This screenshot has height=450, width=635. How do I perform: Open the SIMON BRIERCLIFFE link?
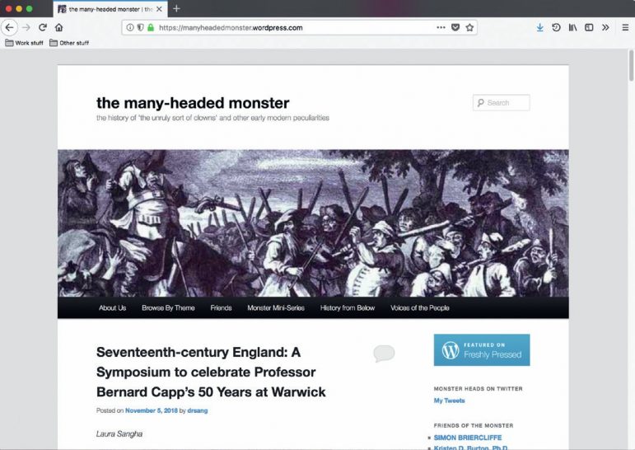[467, 438]
